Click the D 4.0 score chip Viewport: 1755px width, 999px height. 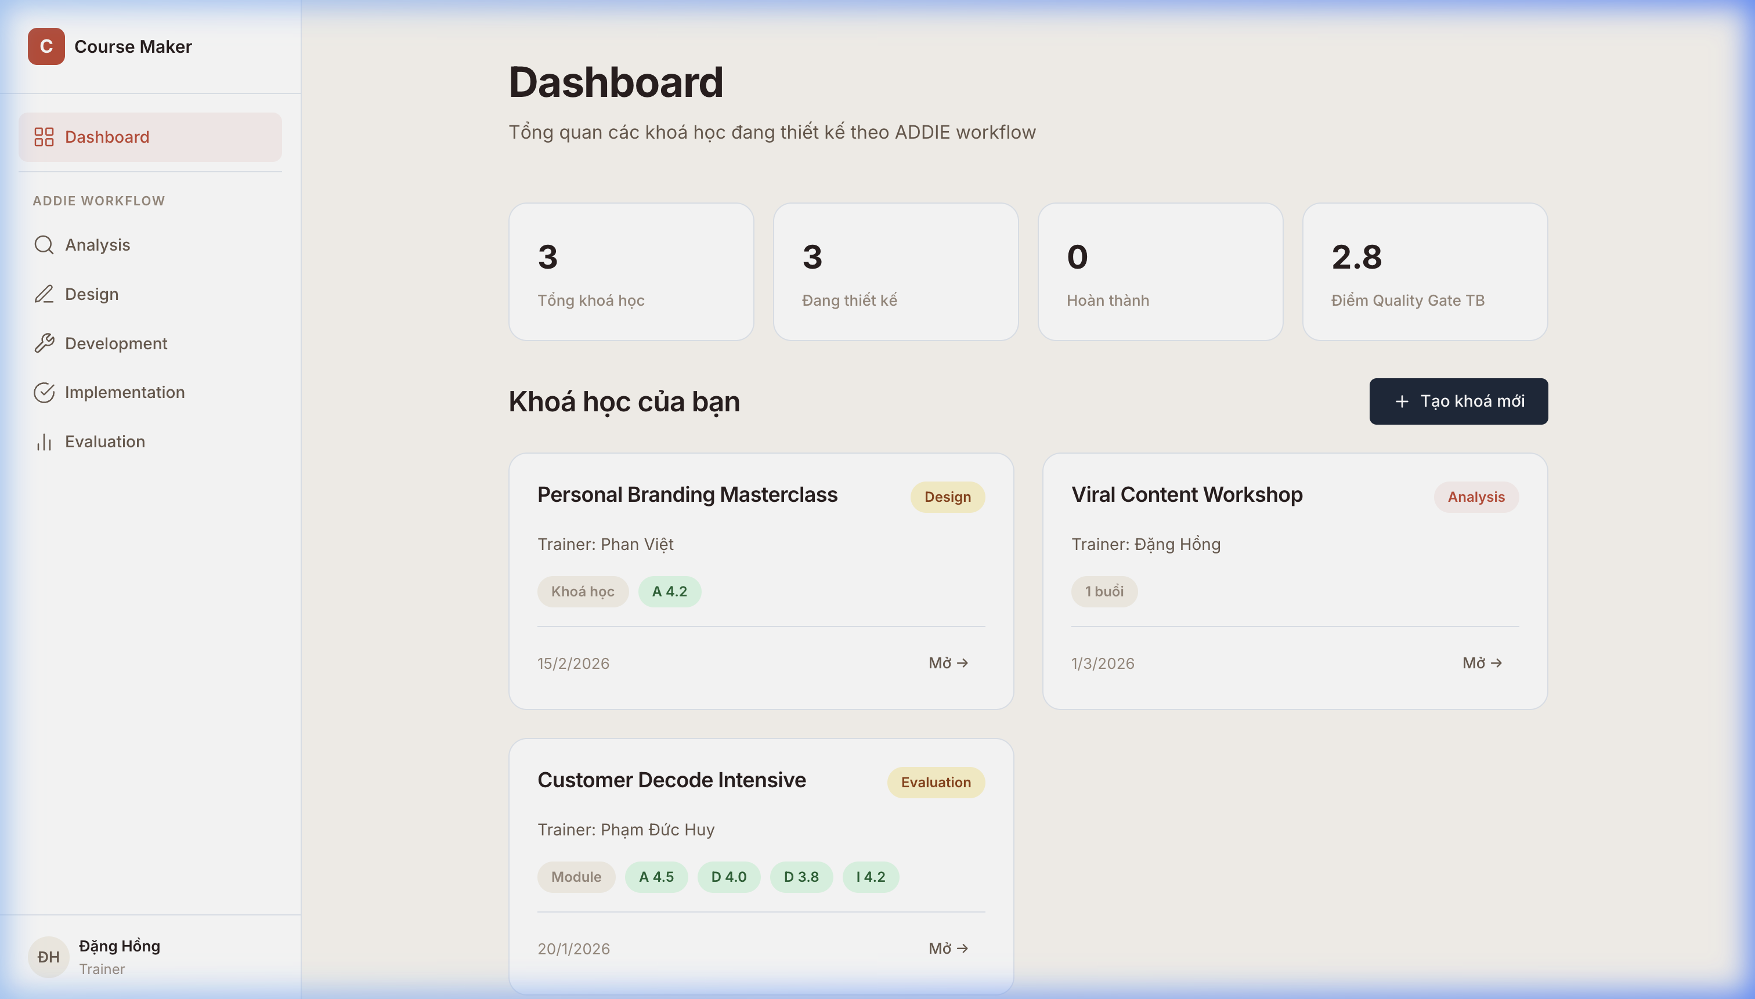click(x=729, y=877)
